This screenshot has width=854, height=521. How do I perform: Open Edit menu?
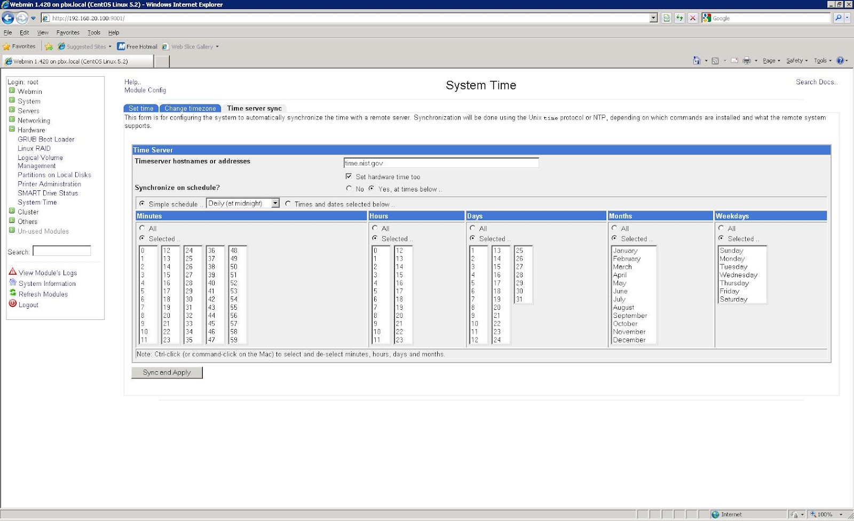tap(25, 33)
